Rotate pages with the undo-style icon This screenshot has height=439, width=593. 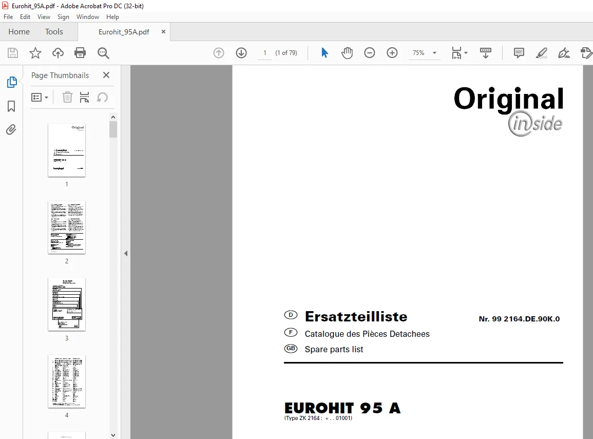click(103, 97)
